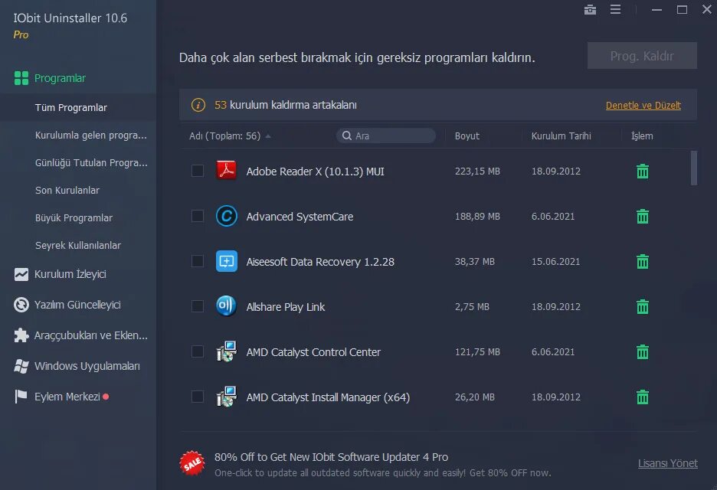Sort by the Boyut column header

(x=467, y=136)
